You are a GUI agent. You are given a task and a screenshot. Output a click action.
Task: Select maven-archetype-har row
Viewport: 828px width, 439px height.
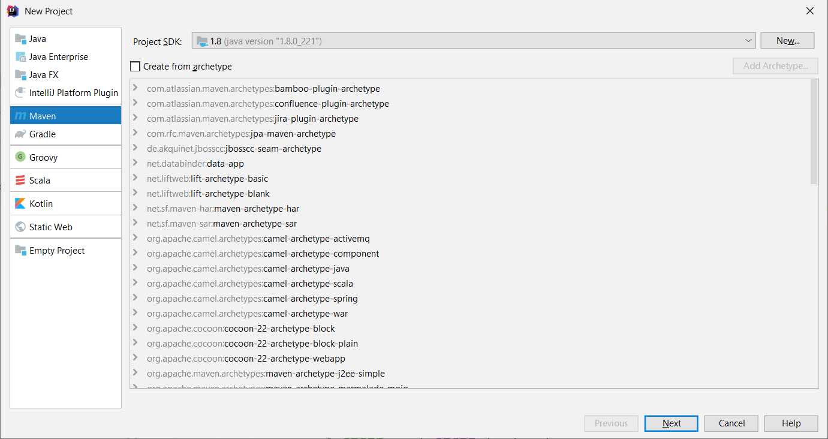pos(469,209)
